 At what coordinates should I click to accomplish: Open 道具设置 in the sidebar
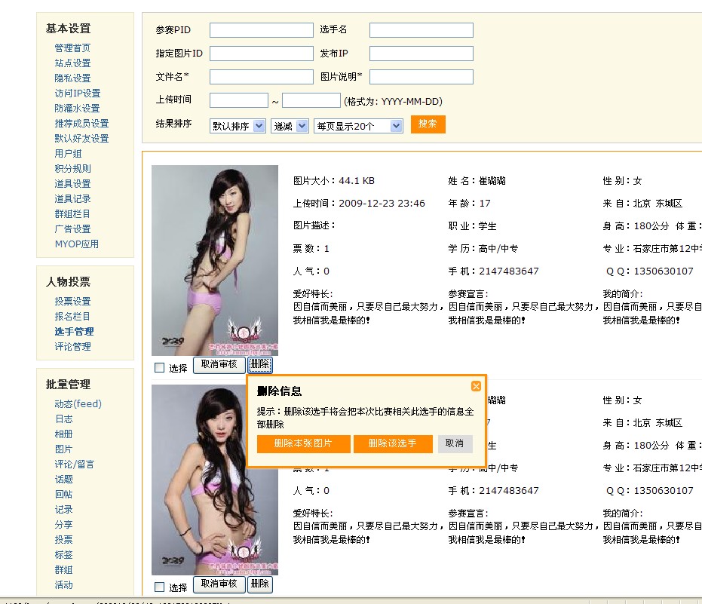click(x=72, y=183)
